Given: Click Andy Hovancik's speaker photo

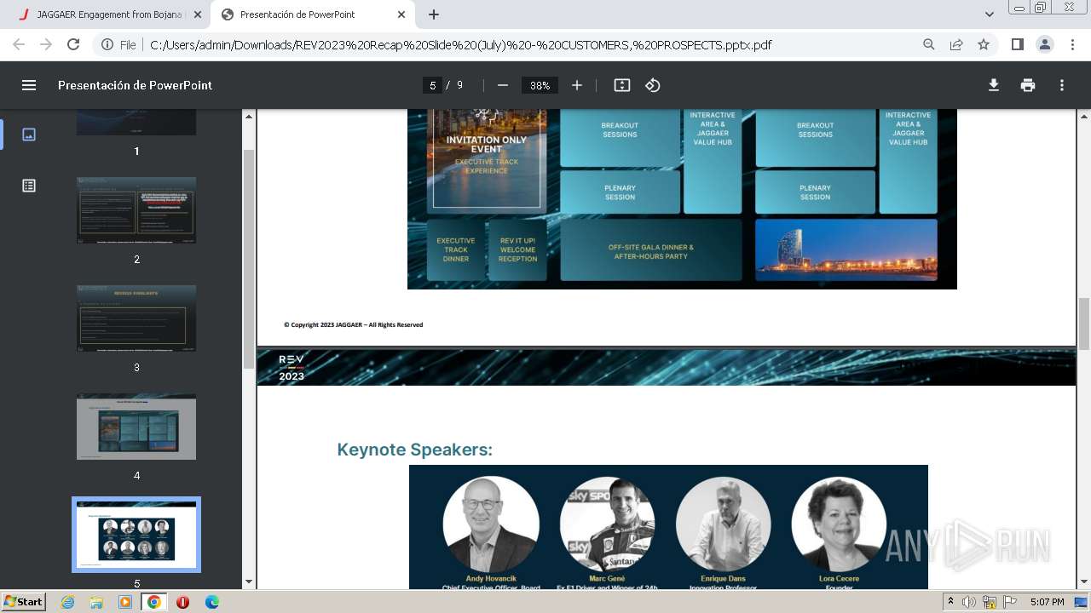Looking at the screenshot, I should pos(491,524).
